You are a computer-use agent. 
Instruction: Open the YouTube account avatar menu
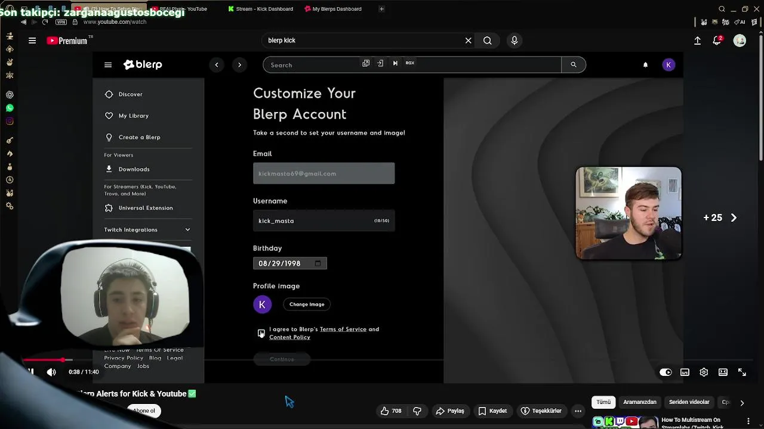pos(740,41)
